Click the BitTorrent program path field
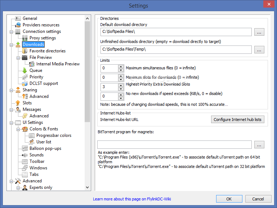Image resolution: width=277 pixels, height=208 pixels. tap(175, 145)
